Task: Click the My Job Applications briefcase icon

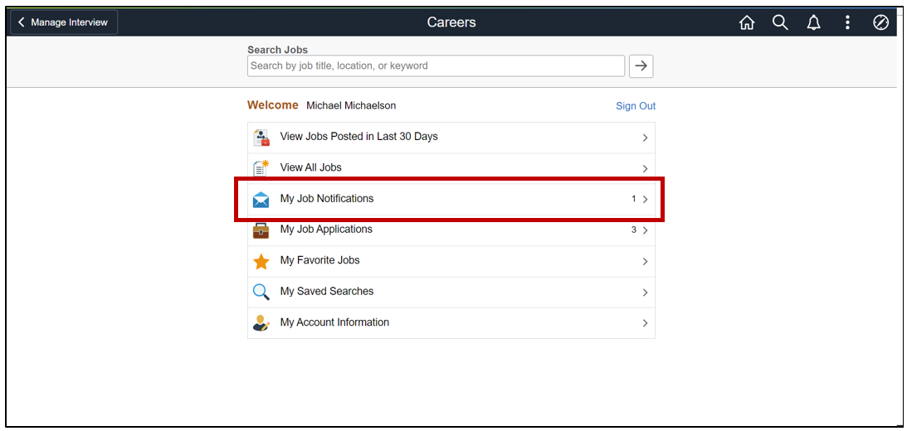Action: pyautogui.click(x=261, y=230)
